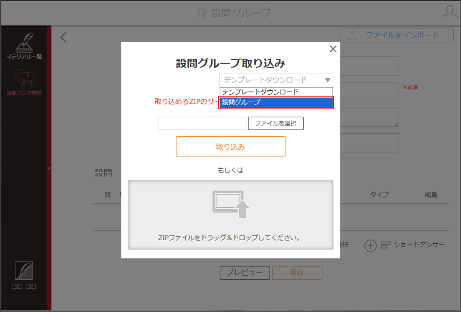Click the ファイルをインポート button
Screen dimensions: 461x312
[397, 35]
